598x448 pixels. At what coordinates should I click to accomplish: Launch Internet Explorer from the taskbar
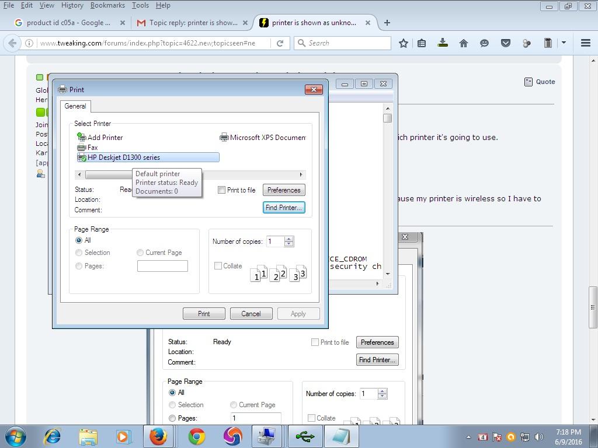coord(52,436)
